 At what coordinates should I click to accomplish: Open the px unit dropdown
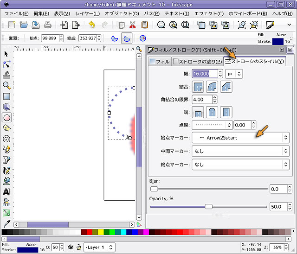(234, 73)
